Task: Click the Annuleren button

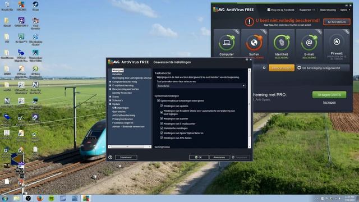Action: 219,157
